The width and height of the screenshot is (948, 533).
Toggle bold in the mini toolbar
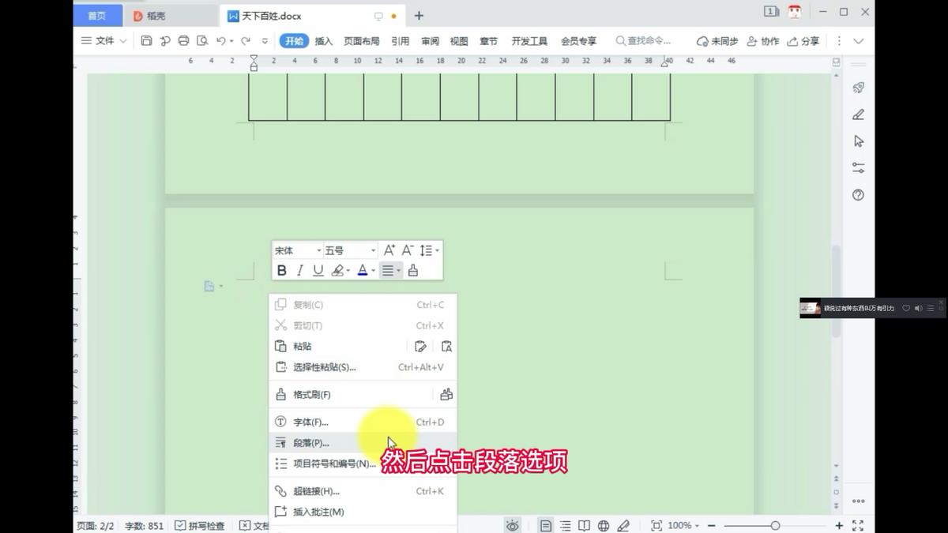pyautogui.click(x=281, y=270)
